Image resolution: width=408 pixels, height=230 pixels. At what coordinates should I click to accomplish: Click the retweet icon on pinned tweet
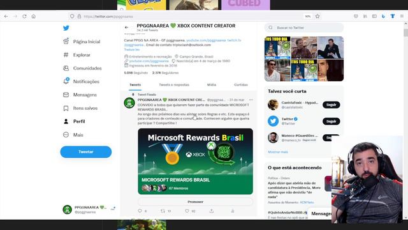click(163, 211)
